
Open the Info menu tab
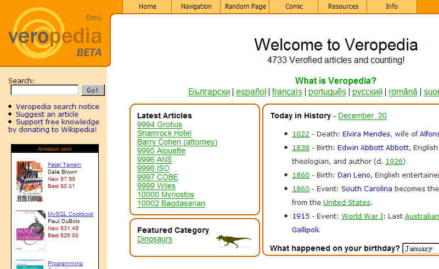392,7
